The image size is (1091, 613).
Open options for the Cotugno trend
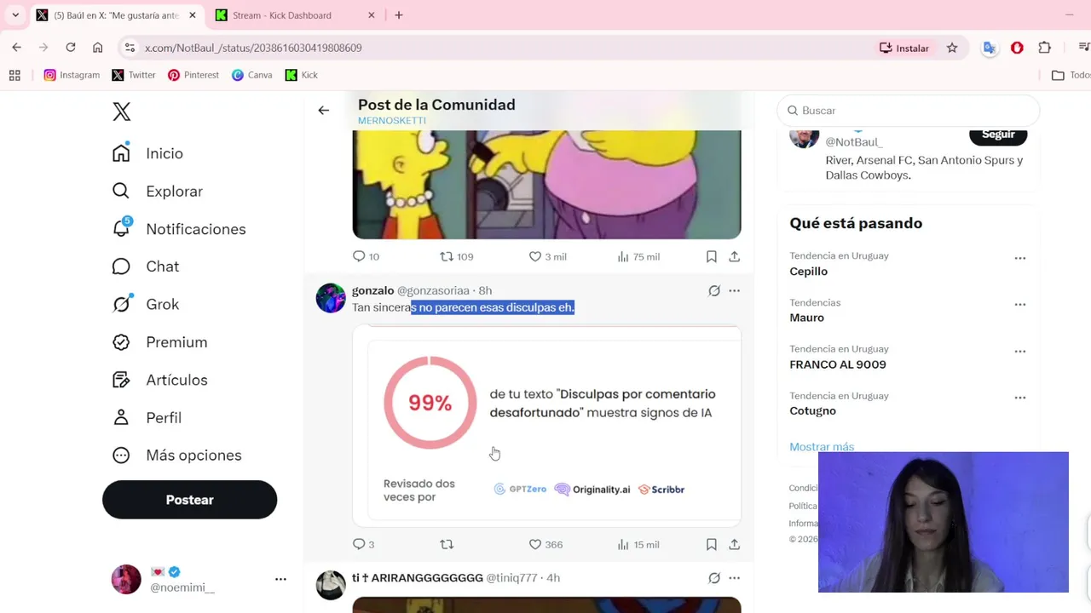(1019, 398)
